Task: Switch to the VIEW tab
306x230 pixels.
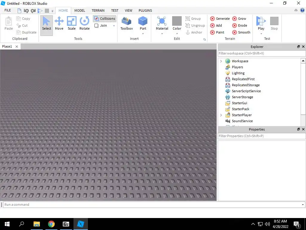Action: tap(128, 10)
